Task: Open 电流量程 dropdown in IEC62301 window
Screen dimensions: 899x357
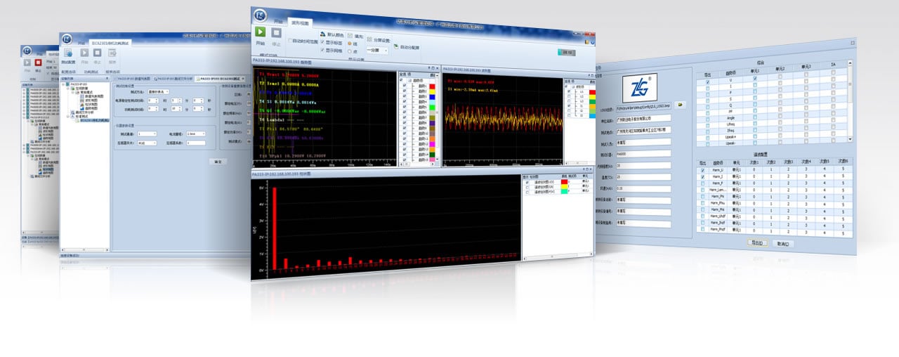Action: (x=195, y=134)
